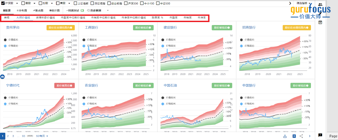Open the 招商银行 stock link
The image size is (338, 140).
[x=249, y=28]
